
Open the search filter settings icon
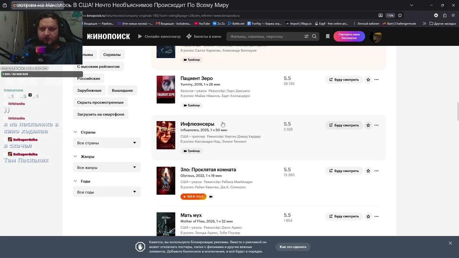pos(306,37)
